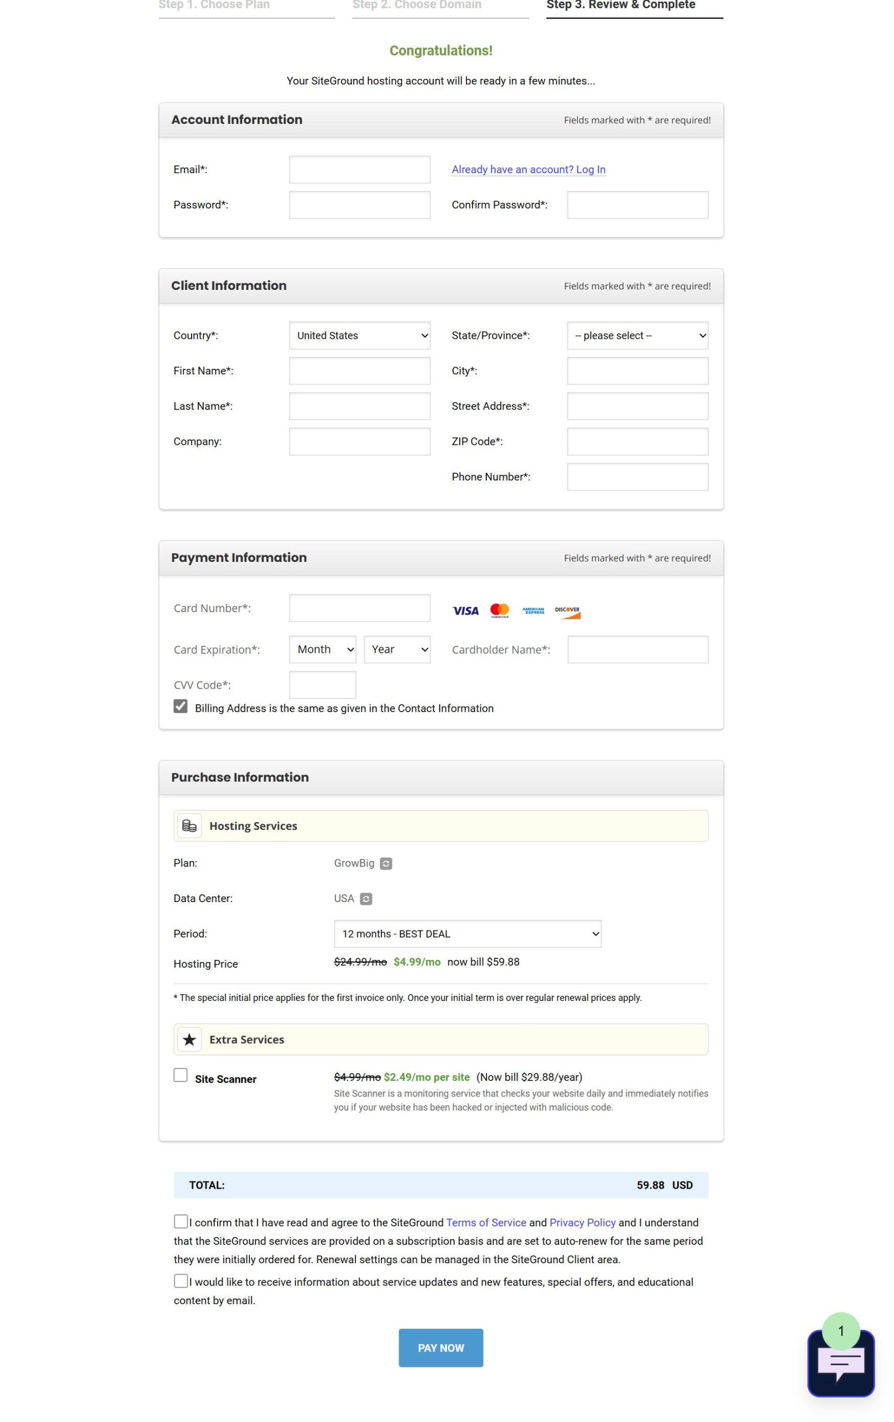The image size is (894, 1422).
Task: Enable the Site Scanner extra service checkbox
Action: click(180, 1075)
